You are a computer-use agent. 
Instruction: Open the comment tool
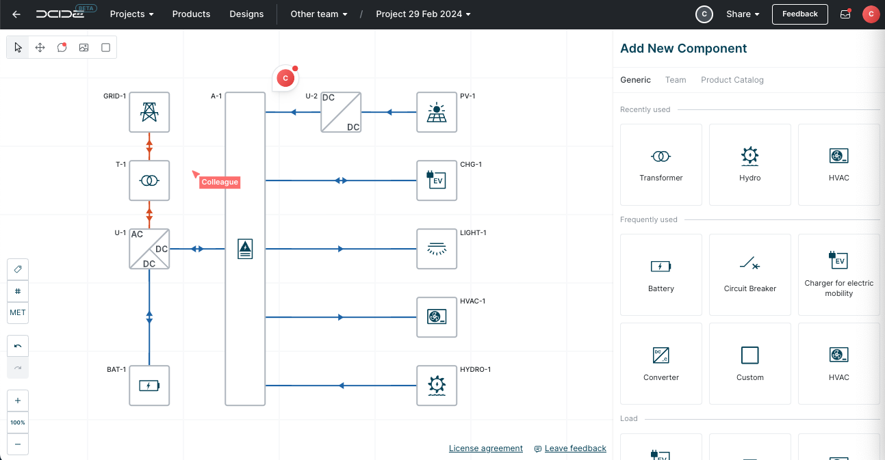tap(62, 47)
